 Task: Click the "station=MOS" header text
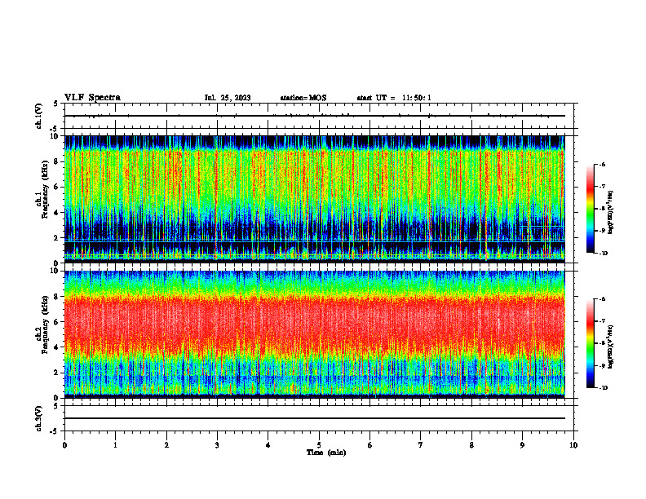303,98
